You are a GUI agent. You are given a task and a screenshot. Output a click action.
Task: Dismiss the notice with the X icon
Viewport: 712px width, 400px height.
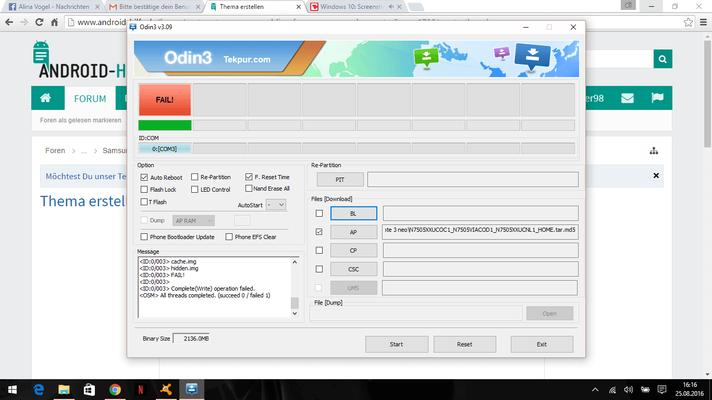(656, 176)
